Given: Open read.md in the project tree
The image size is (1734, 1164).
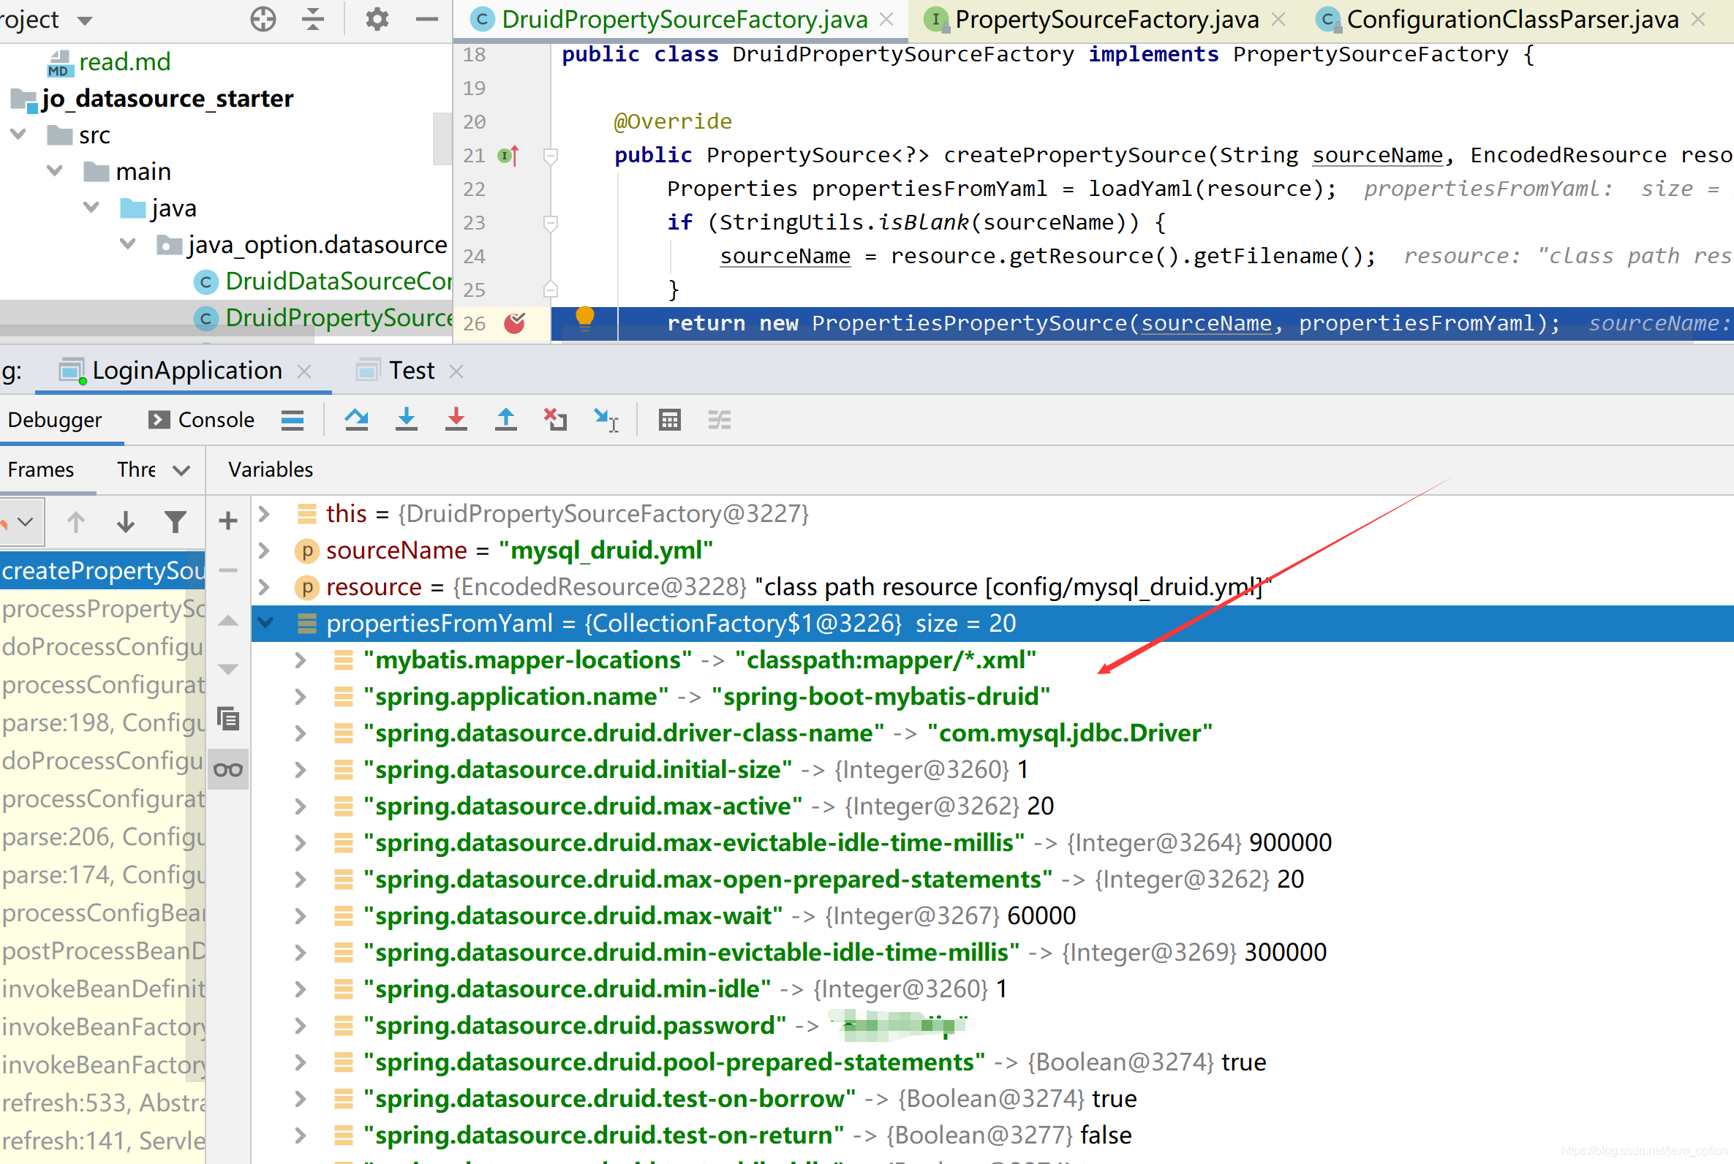Looking at the screenshot, I should [124, 61].
